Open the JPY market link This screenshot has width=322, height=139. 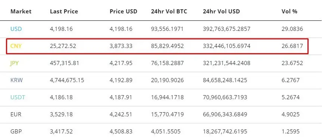[15, 63]
